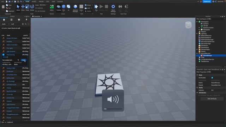Open Toolbox Inventory tab (grid icon)

point(11,20)
